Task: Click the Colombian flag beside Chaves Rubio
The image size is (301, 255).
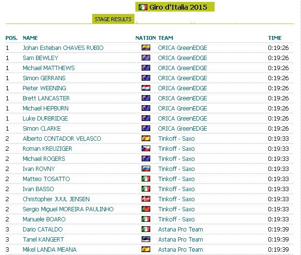Action: point(146,48)
